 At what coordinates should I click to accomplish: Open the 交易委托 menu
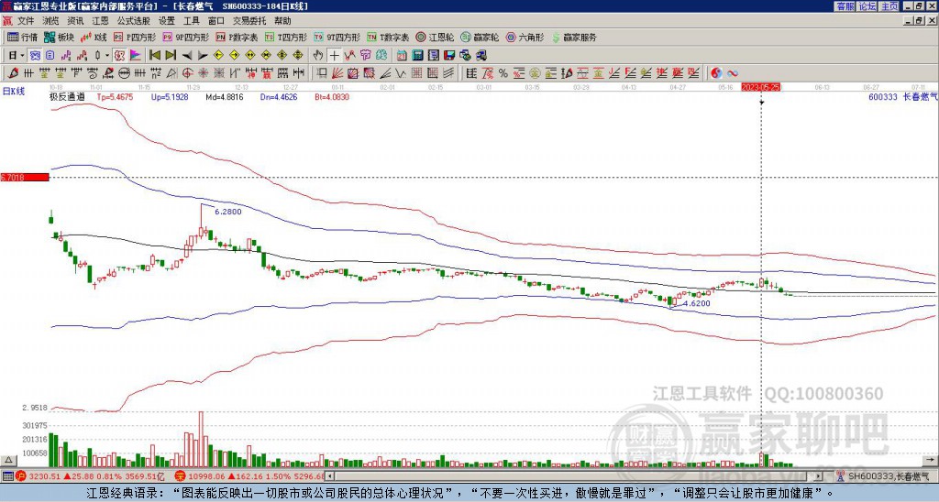pyautogui.click(x=249, y=21)
